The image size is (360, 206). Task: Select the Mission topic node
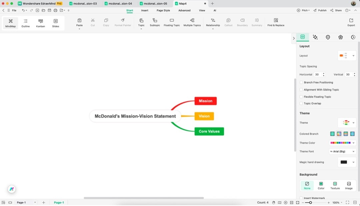pos(205,101)
